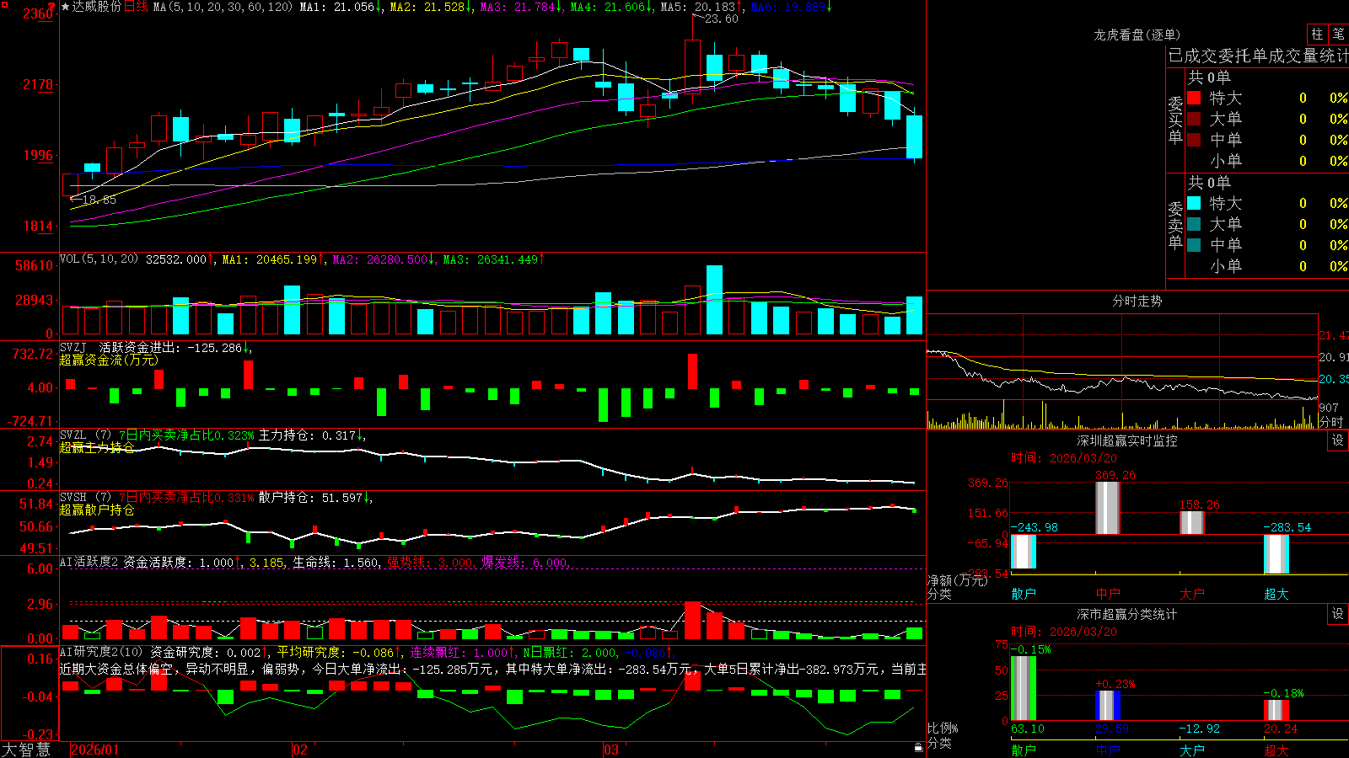Click the 强势线: 3.000 label
Screen dimensions: 1349x758
click(x=430, y=562)
